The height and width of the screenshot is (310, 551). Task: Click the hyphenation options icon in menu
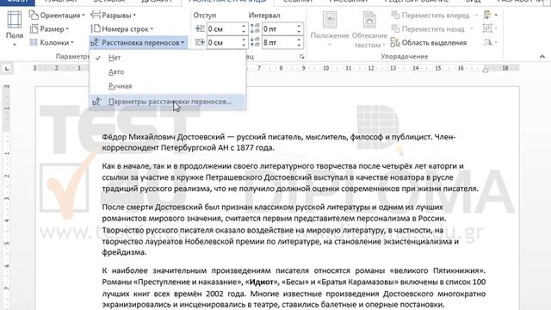pos(96,102)
